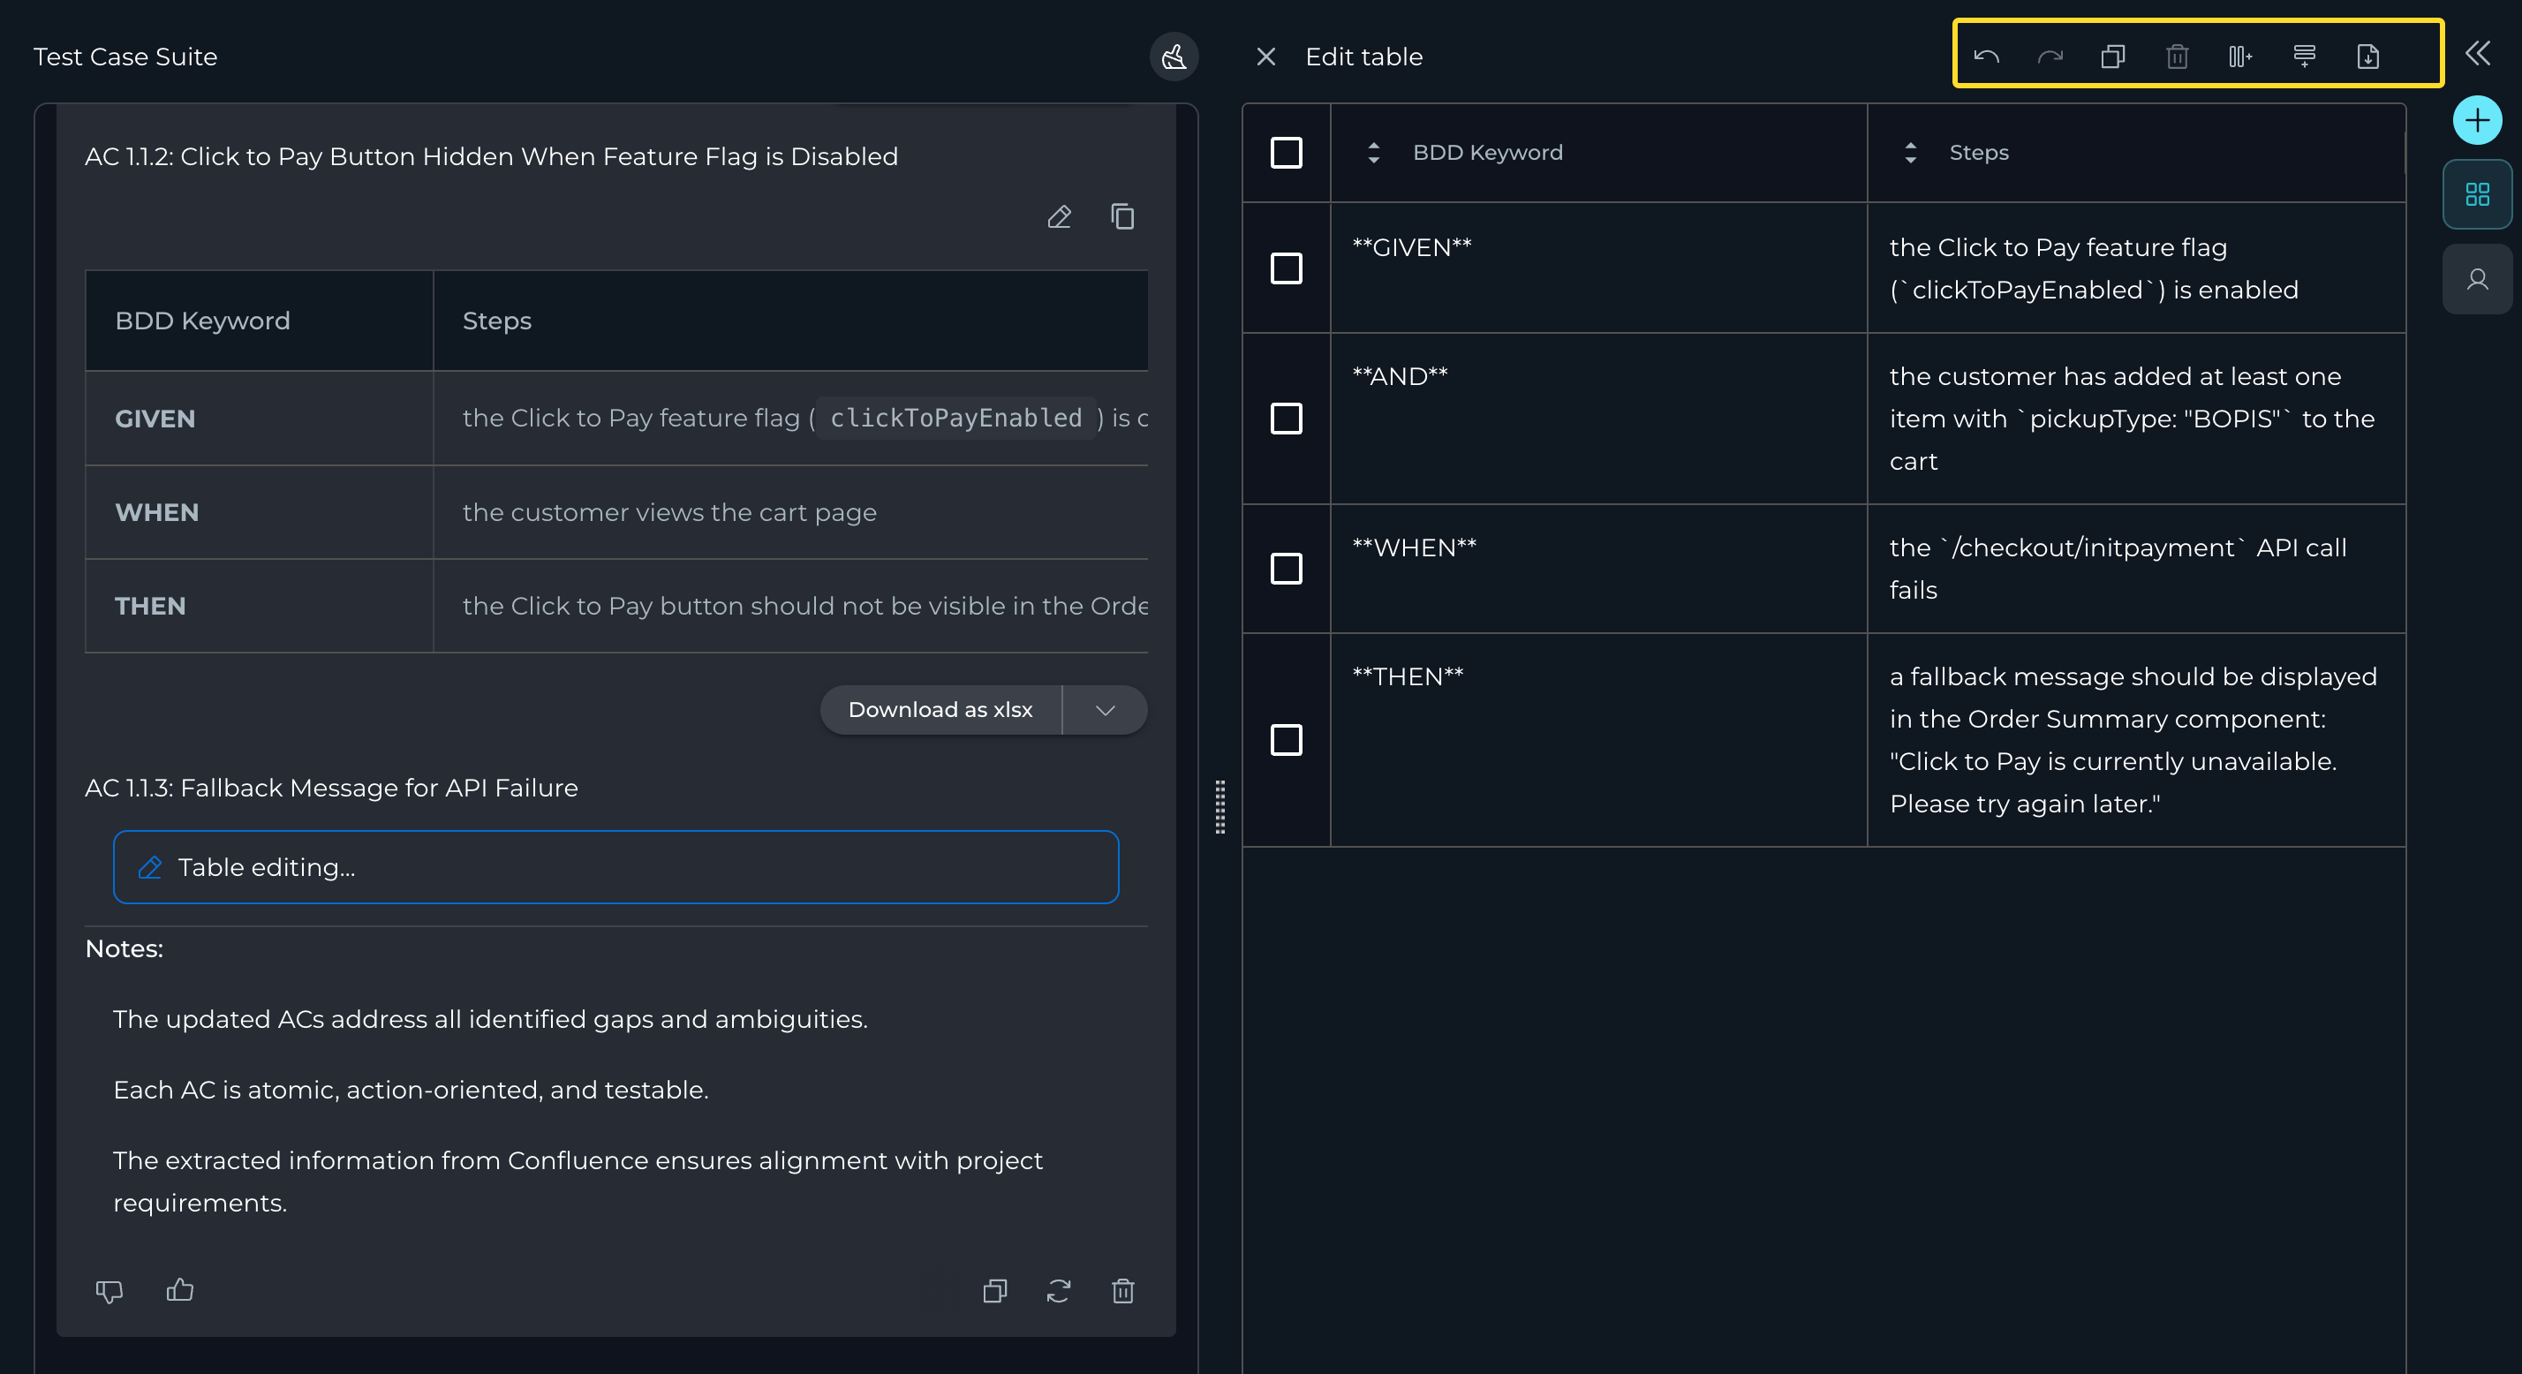Open the download format dropdown arrow
2522x1374 pixels.
tap(1105, 710)
